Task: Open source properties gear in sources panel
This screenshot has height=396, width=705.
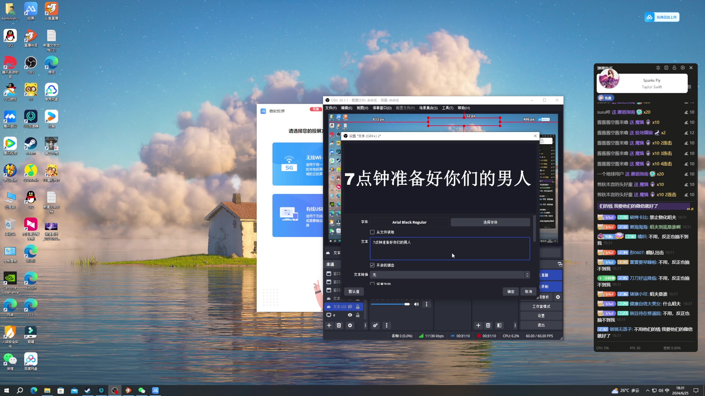Action: [x=350, y=325]
